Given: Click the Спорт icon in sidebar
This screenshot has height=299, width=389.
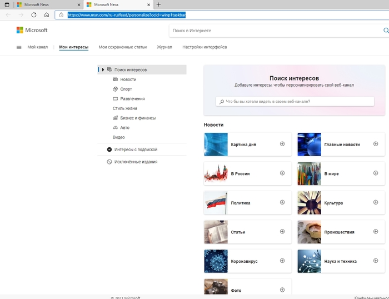Looking at the screenshot, I should [115, 89].
